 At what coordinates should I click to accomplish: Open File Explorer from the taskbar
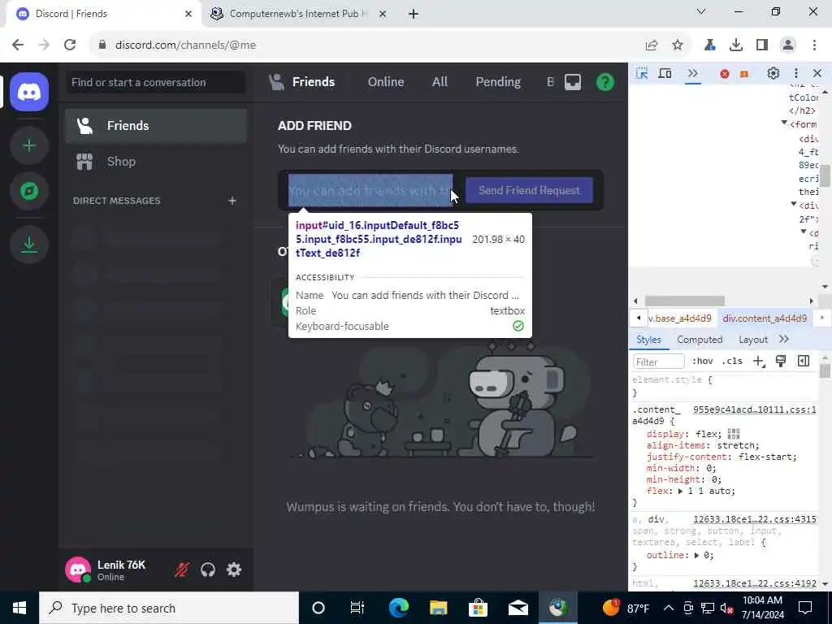438,608
